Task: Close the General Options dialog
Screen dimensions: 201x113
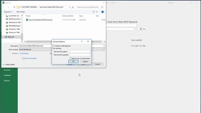Action: 88,41
